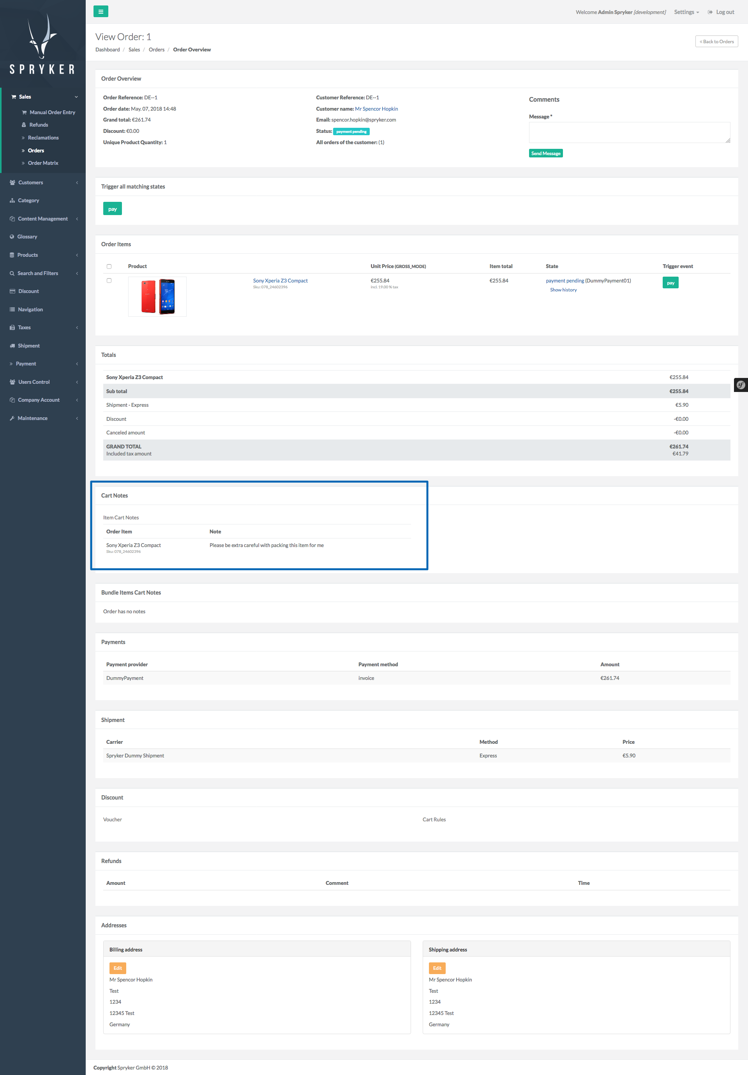Click the Send Message button
Screen dimensions: 748x1075
click(545, 154)
